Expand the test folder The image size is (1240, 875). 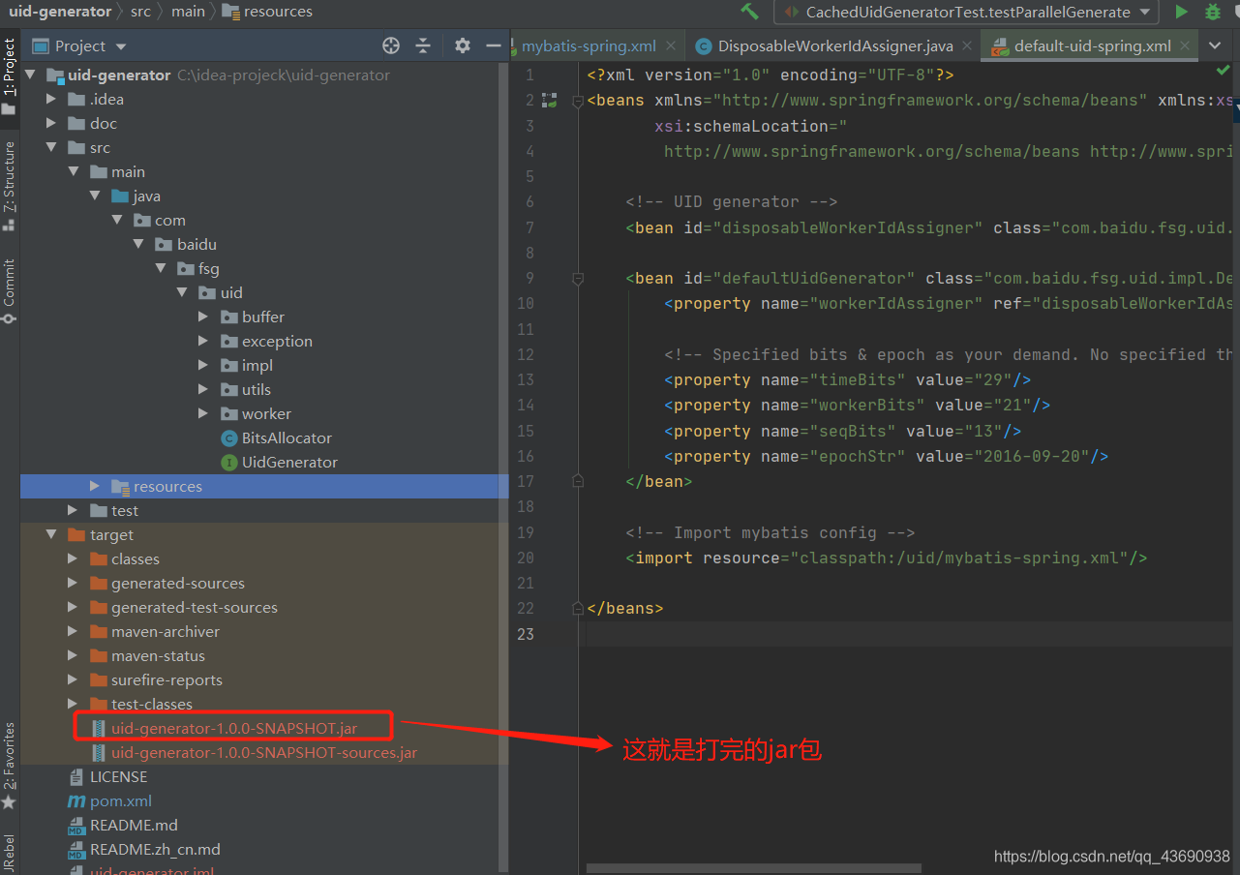click(x=74, y=510)
